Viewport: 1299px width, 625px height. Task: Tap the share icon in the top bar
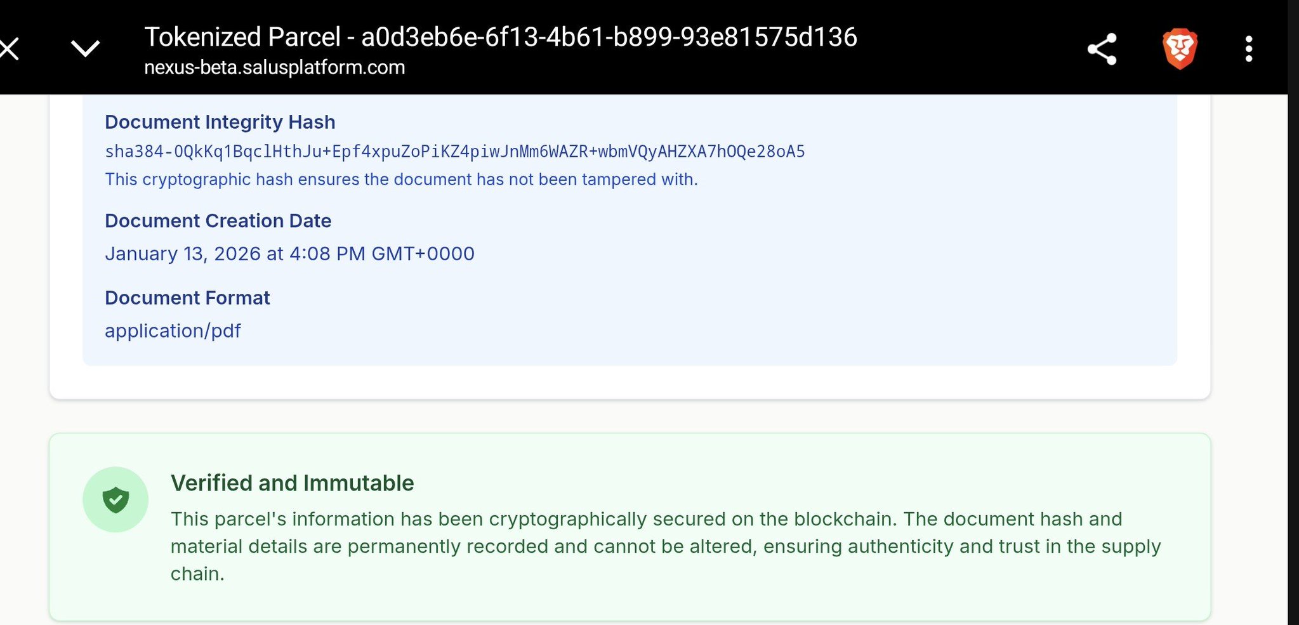(x=1102, y=49)
